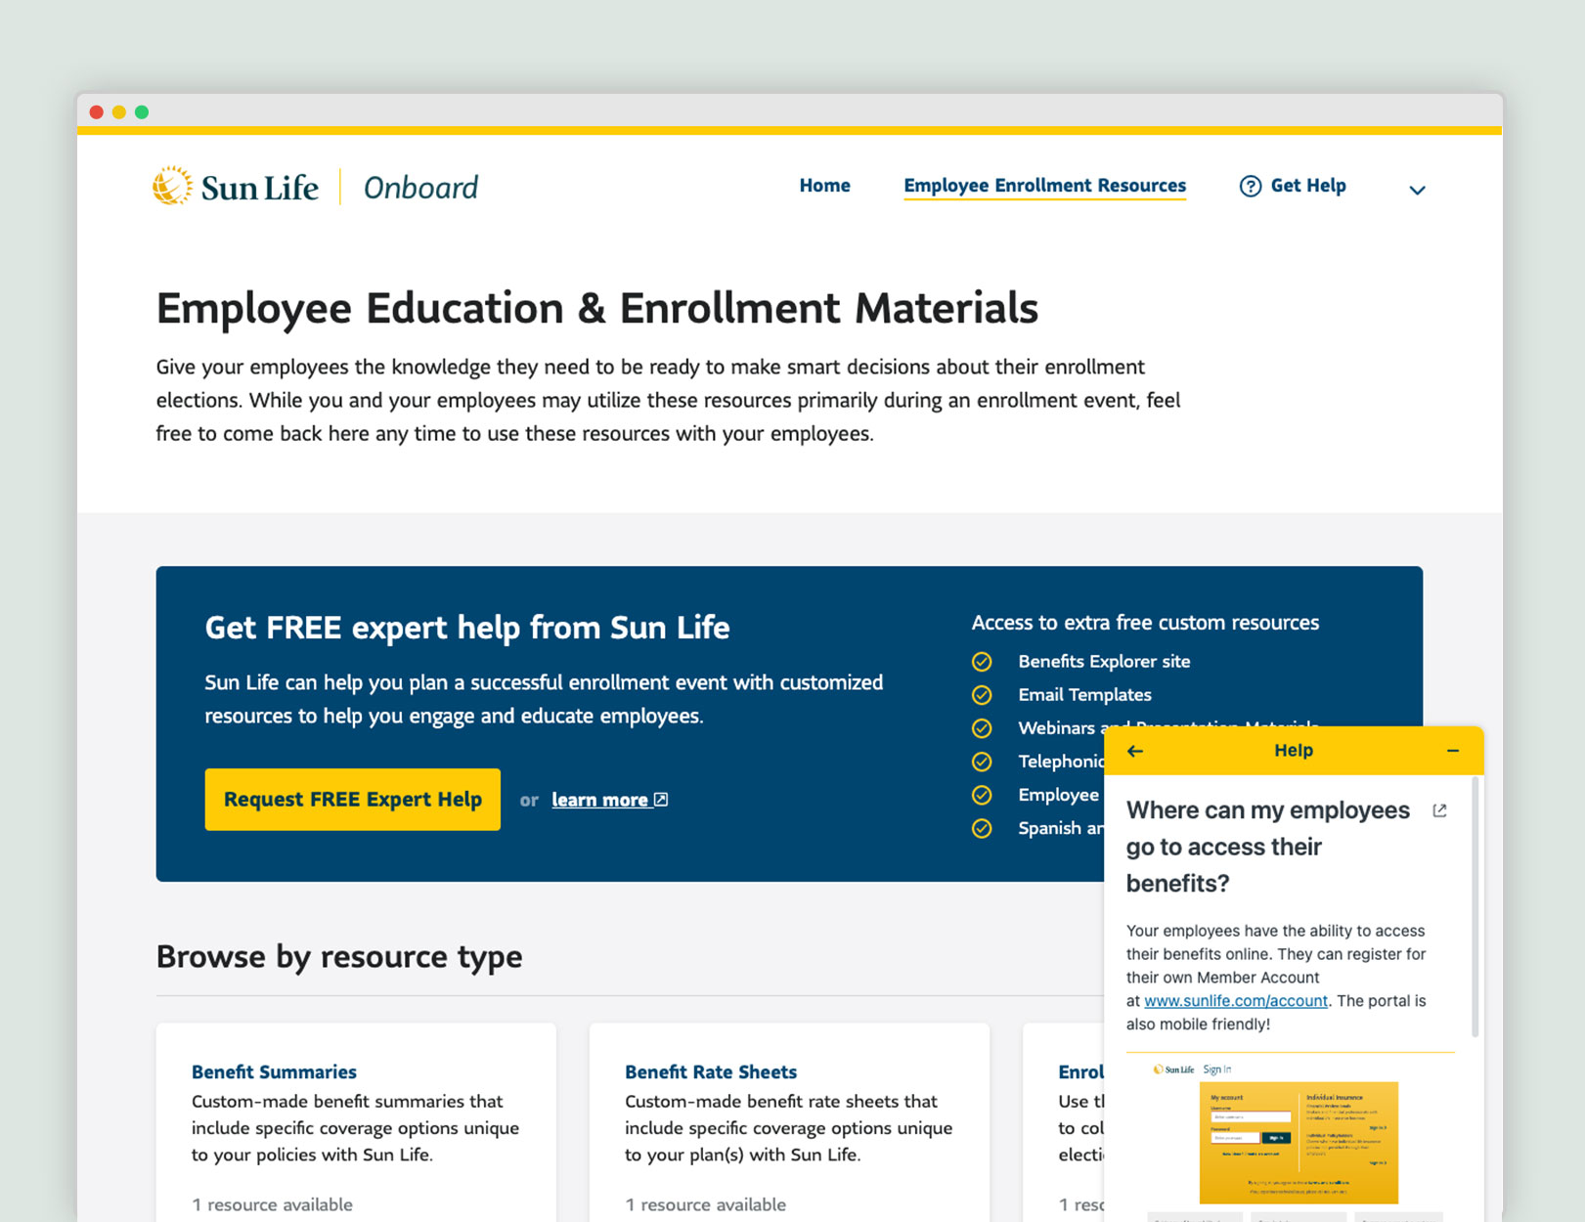The image size is (1585, 1222).
Task: Minimize the Help panel
Action: coord(1453,751)
